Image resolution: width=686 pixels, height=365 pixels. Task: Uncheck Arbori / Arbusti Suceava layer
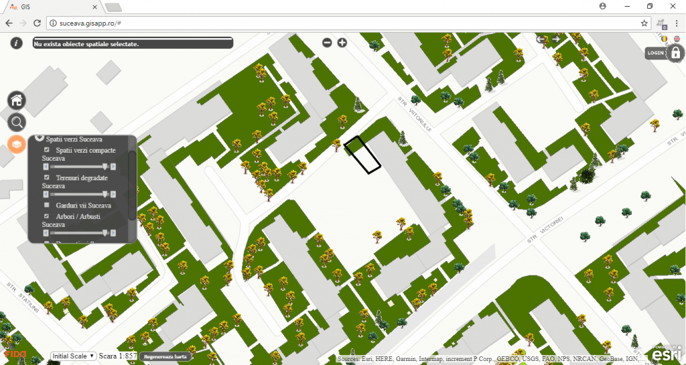(x=47, y=216)
